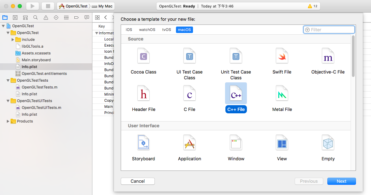This screenshot has height=195, width=371.
Task: Select OpenGLTest.entitlements file
Action: tap(41, 74)
